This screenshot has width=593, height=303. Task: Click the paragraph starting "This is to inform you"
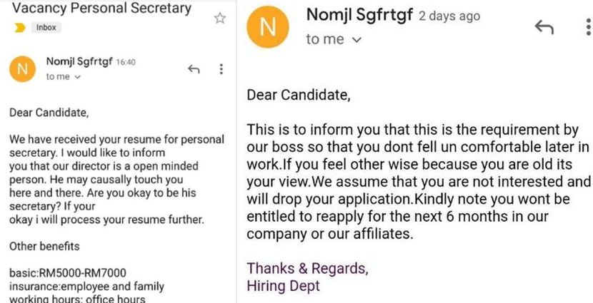pyautogui.click(x=418, y=181)
